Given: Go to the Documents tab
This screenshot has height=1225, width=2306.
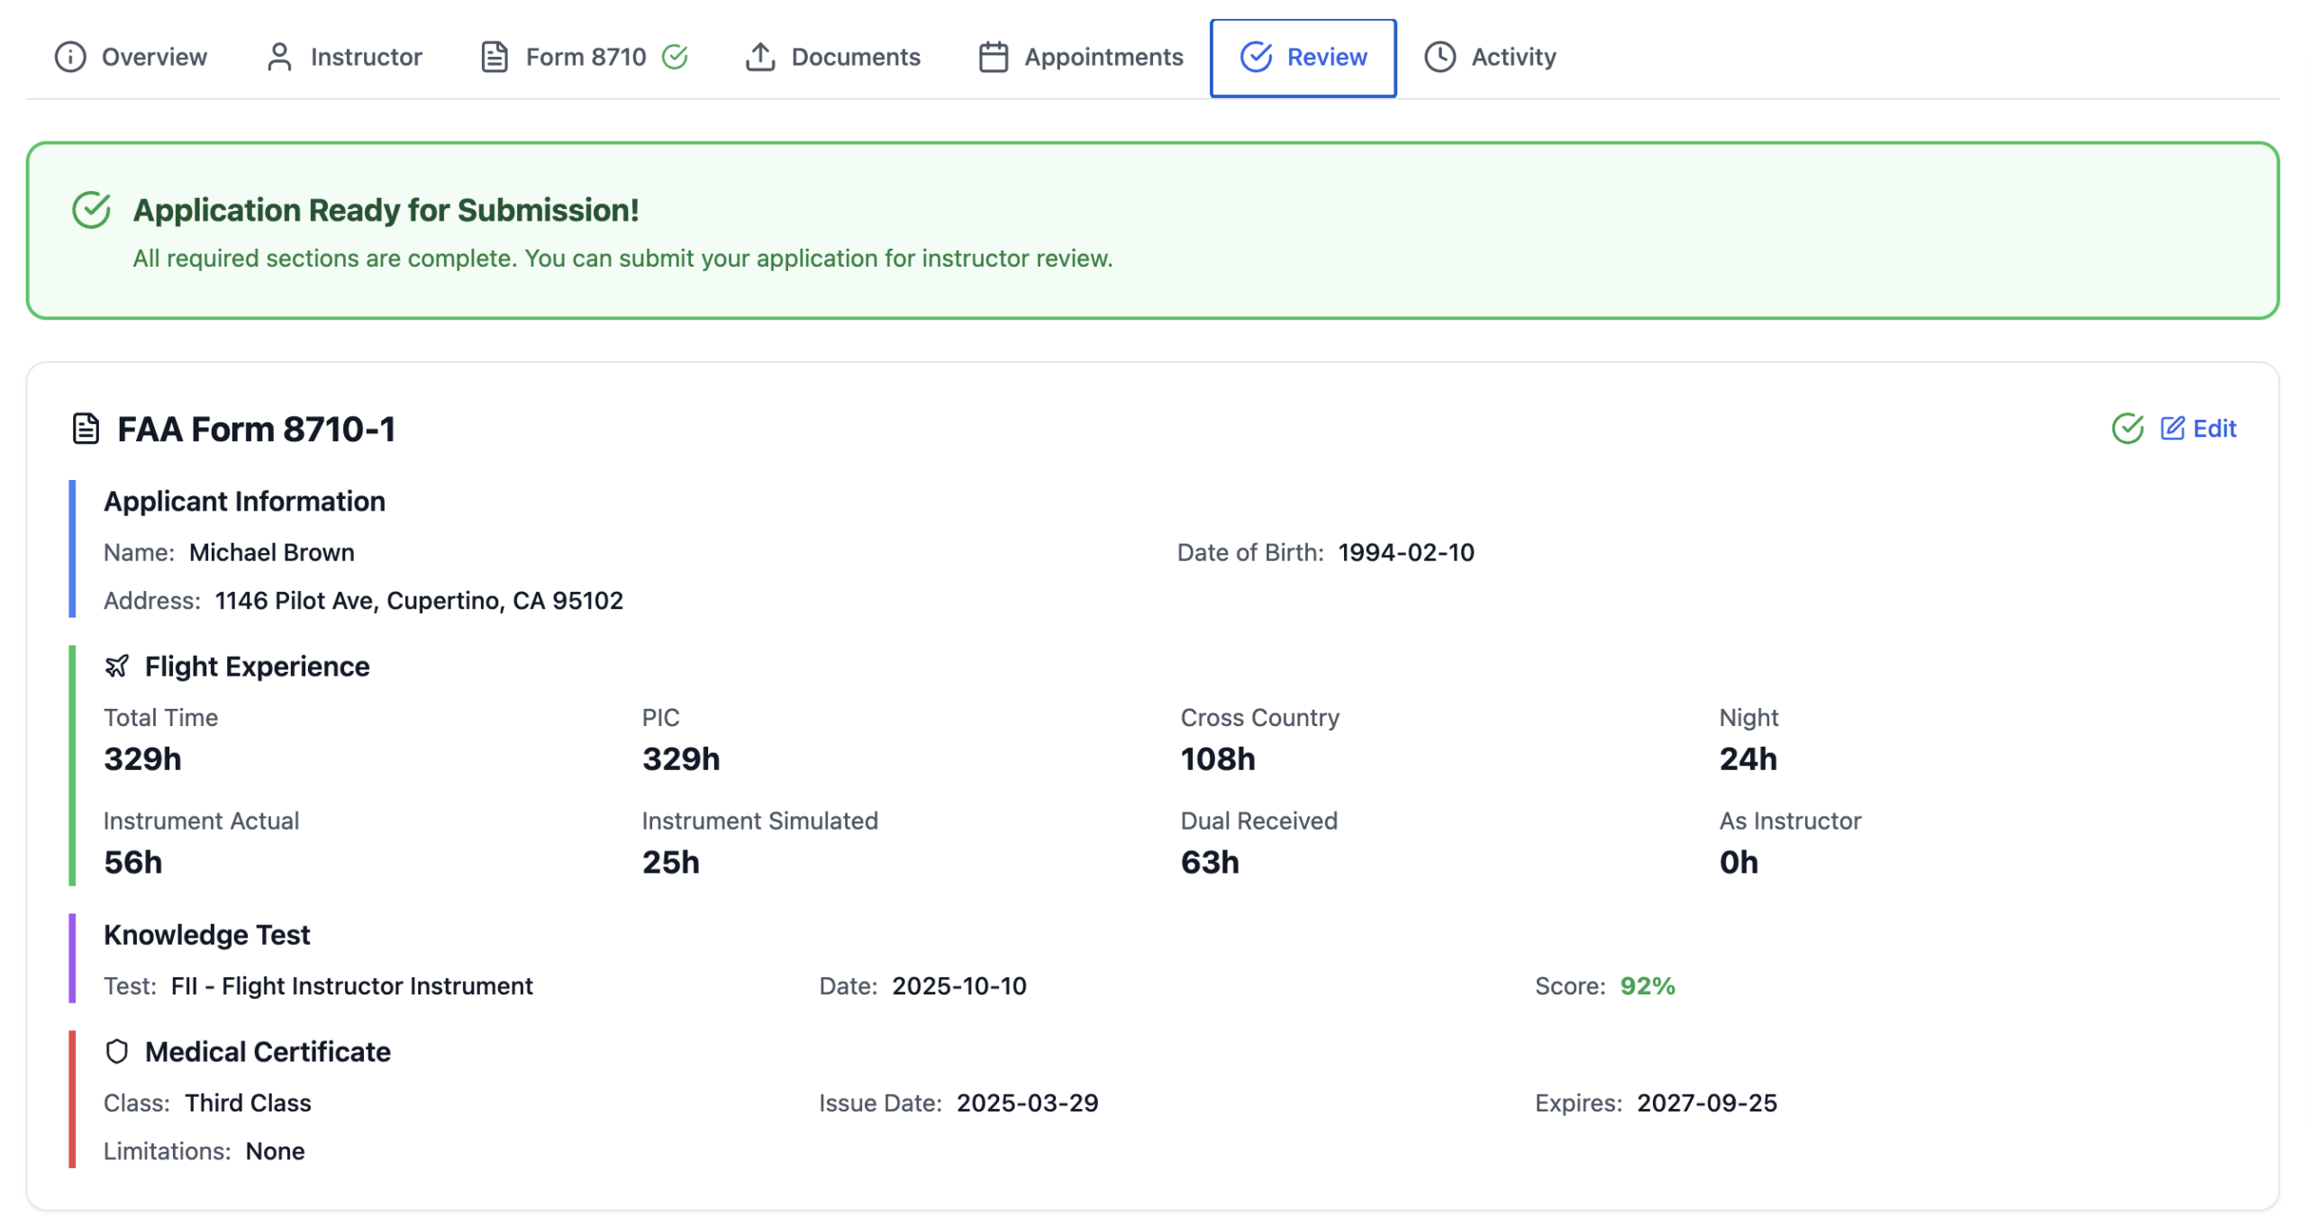Looking at the screenshot, I should pyautogui.click(x=831, y=57).
